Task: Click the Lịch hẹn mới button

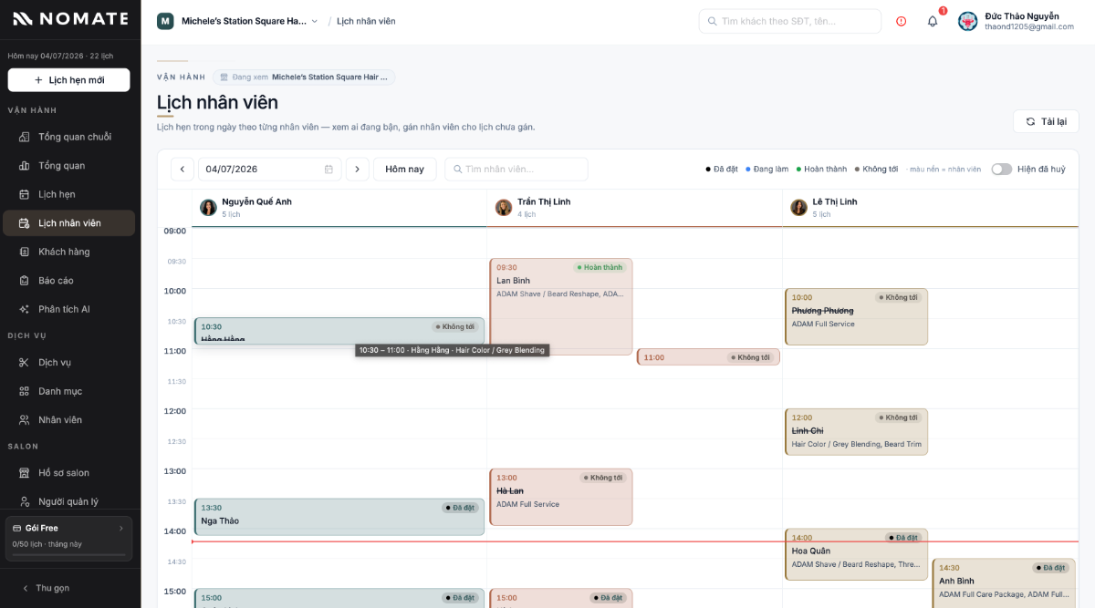Action: (69, 80)
